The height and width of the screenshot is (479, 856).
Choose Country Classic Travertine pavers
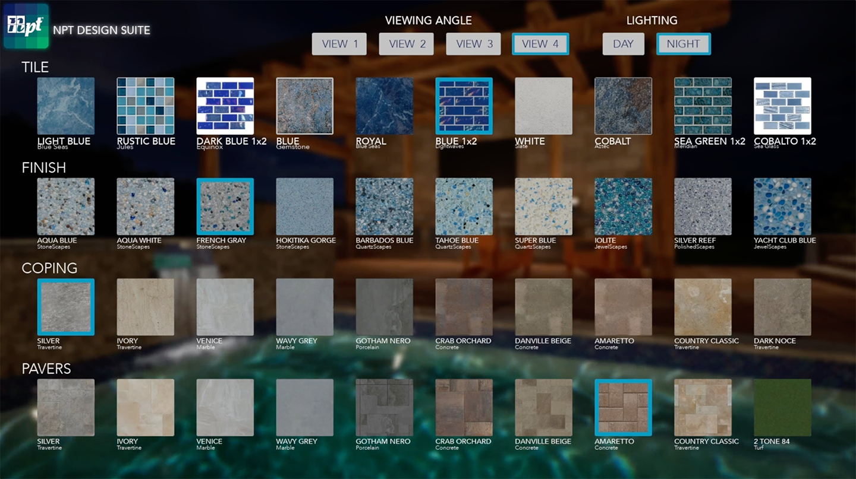(x=703, y=408)
